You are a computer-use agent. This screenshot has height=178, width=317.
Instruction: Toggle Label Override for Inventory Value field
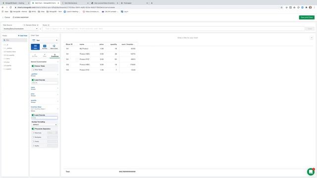coord(33,115)
